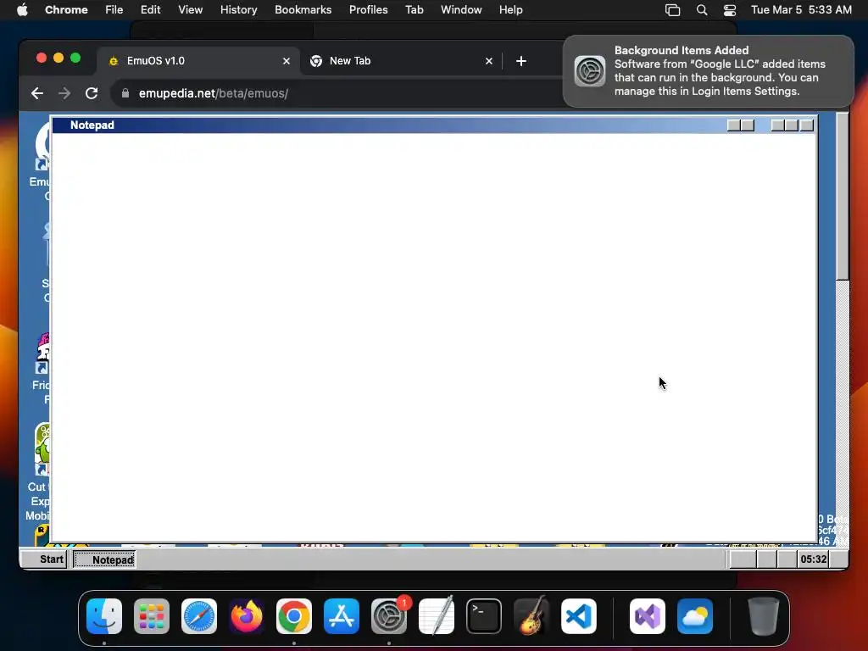868x651 pixels.
Task: Open the Bookmarks menu
Action: (x=303, y=9)
